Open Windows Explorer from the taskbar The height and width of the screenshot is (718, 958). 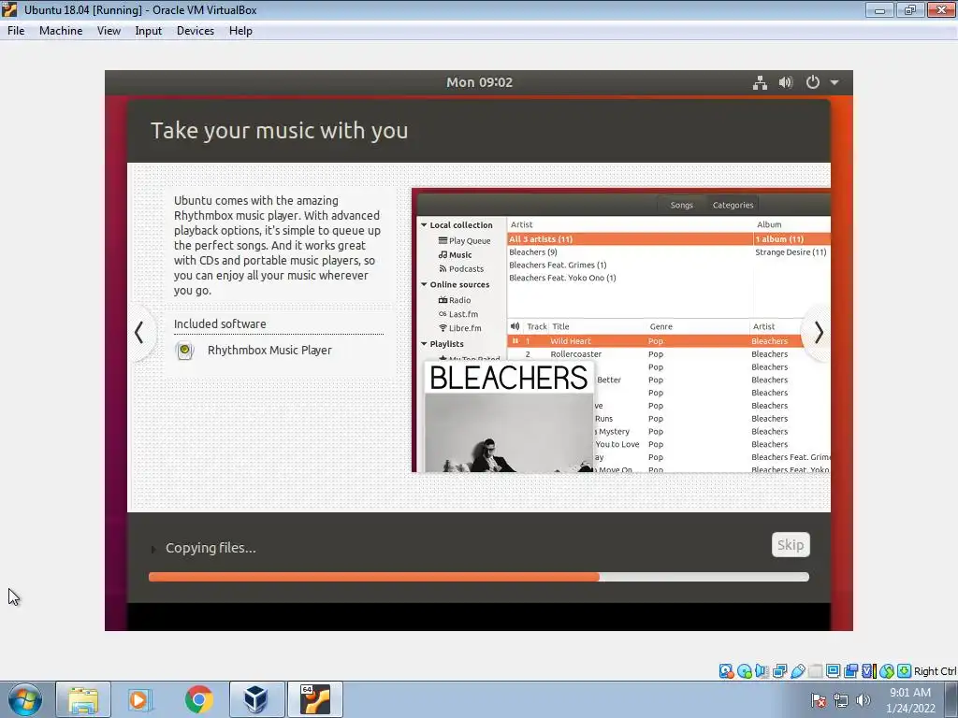tap(83, 699)
